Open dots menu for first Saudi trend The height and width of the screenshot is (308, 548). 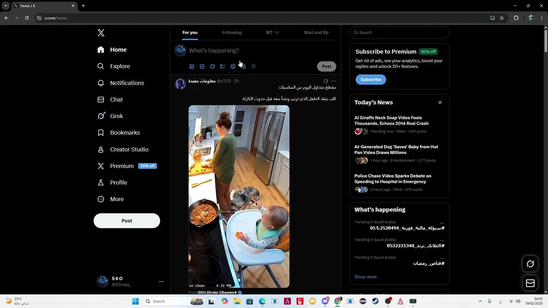pyautogui.click(x=442, y=223)
